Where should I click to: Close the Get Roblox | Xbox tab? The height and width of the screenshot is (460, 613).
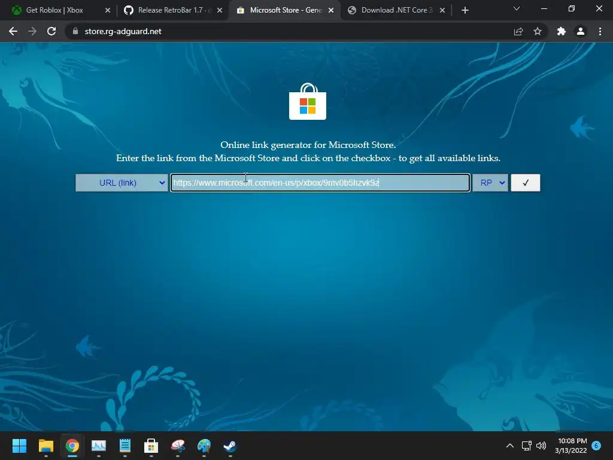(108, 10)
